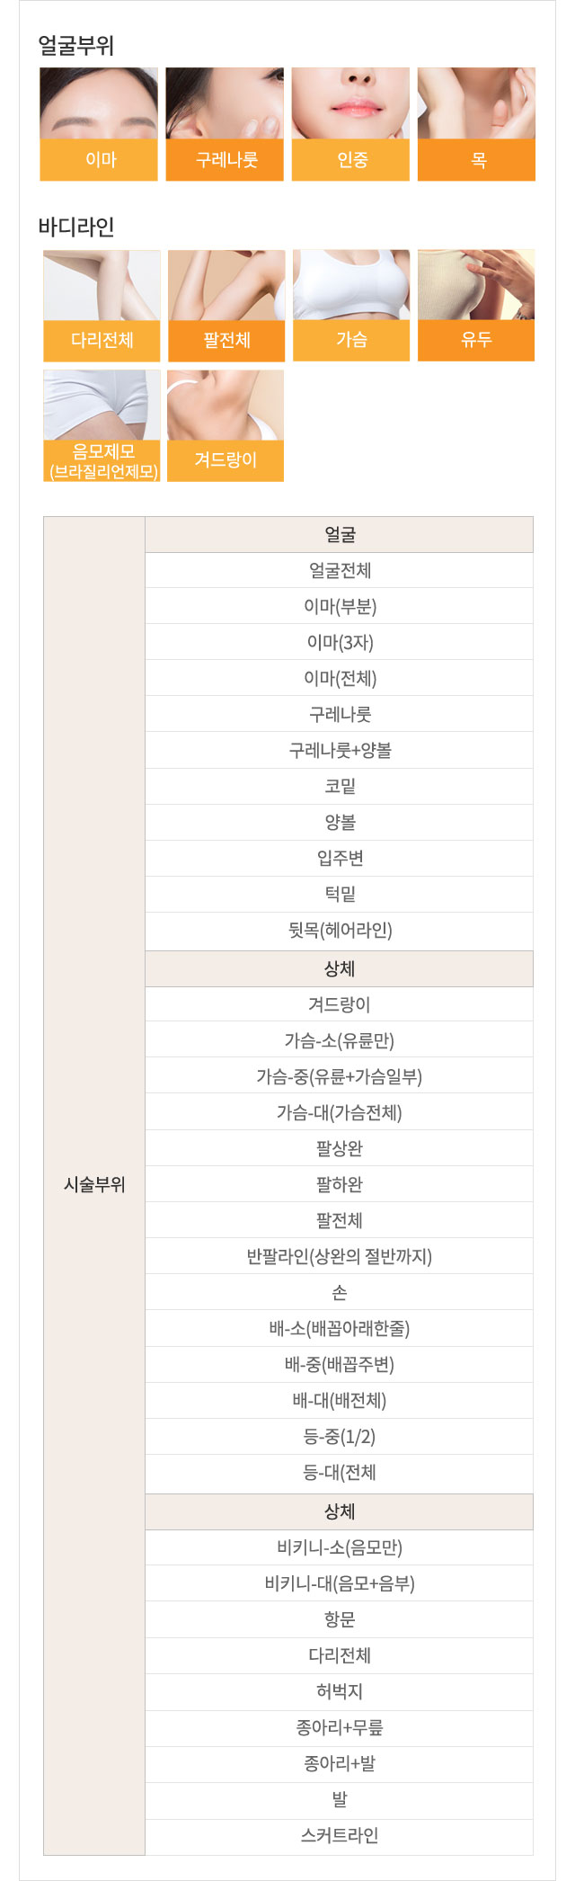Screen dimensions: 575x1881
Task: Click the 이마(3자) table row
Action: (340, 643)
